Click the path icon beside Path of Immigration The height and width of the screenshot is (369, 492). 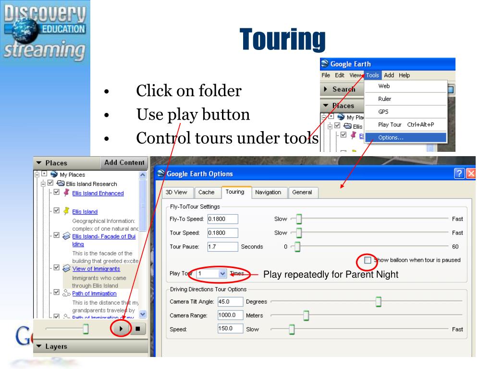(x=66, y=293)
